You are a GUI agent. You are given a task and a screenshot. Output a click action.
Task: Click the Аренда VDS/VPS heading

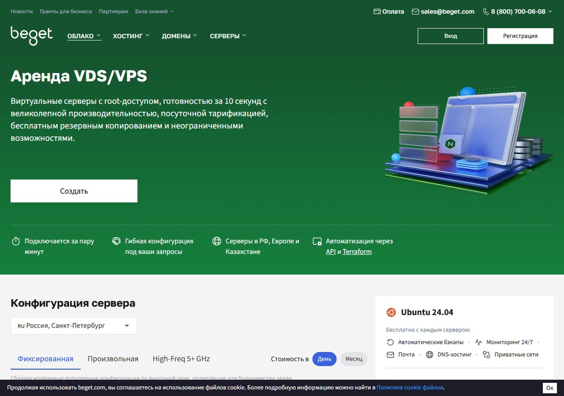(x=79, y=76)
